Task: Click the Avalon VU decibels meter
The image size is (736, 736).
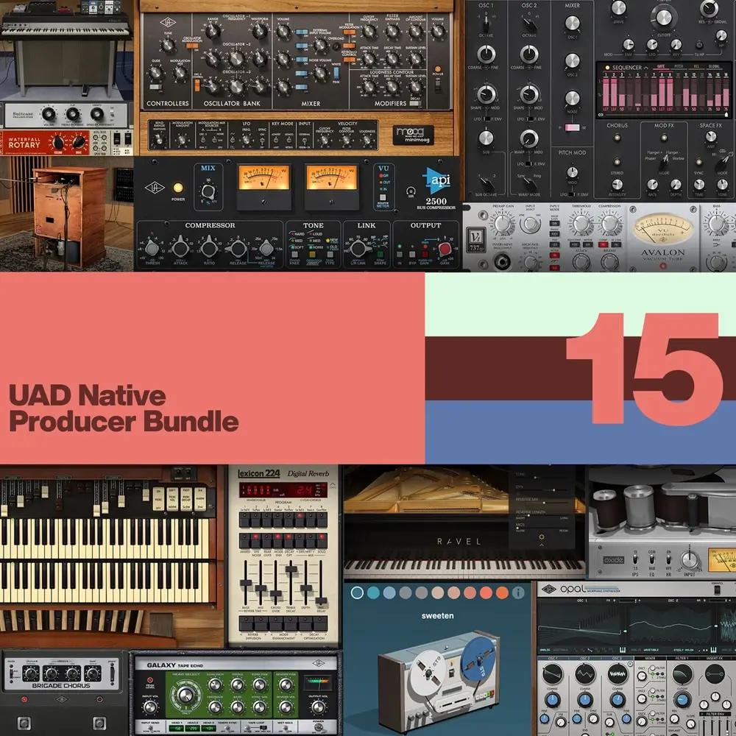Action: 663,230
